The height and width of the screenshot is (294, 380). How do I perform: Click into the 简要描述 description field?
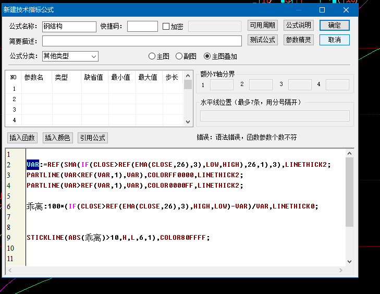point(142,41)
